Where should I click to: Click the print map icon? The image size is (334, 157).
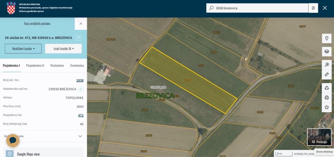click(x=326, y=98)
